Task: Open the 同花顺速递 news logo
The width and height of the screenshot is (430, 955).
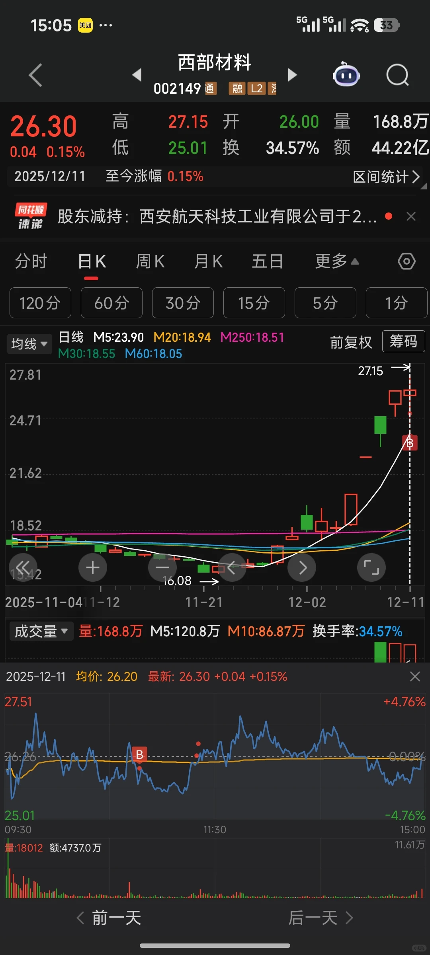Action: [x=31, y=216]
